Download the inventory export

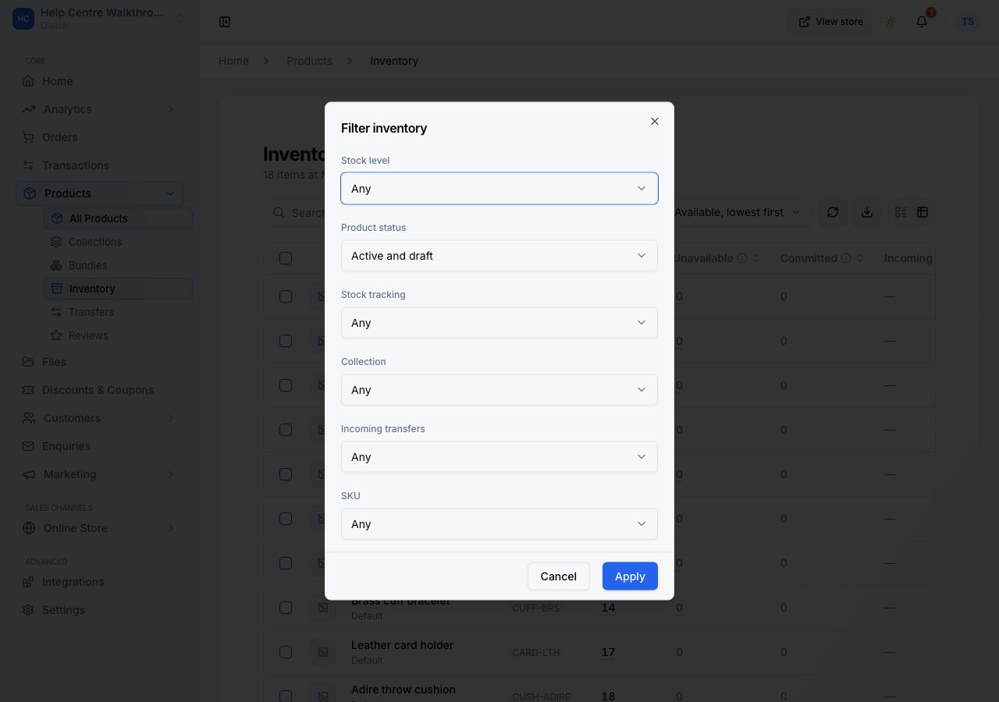coord(867,212)
